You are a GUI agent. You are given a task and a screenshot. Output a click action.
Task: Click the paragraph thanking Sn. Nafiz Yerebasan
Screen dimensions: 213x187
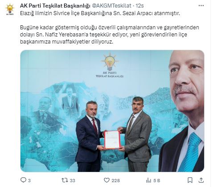click(110, 35)
